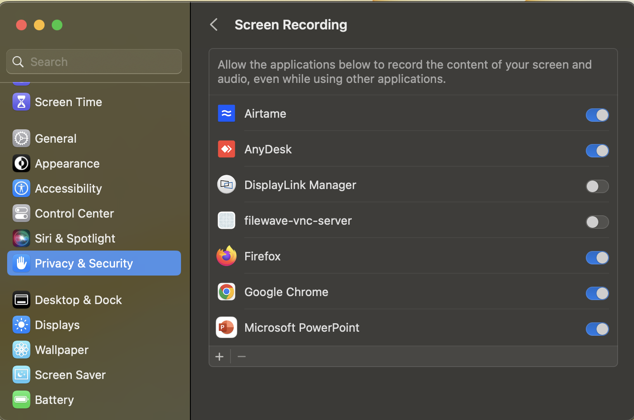Open Desktop & Dock settings
The image size is (634, 420).
click(x=94, y=300)
